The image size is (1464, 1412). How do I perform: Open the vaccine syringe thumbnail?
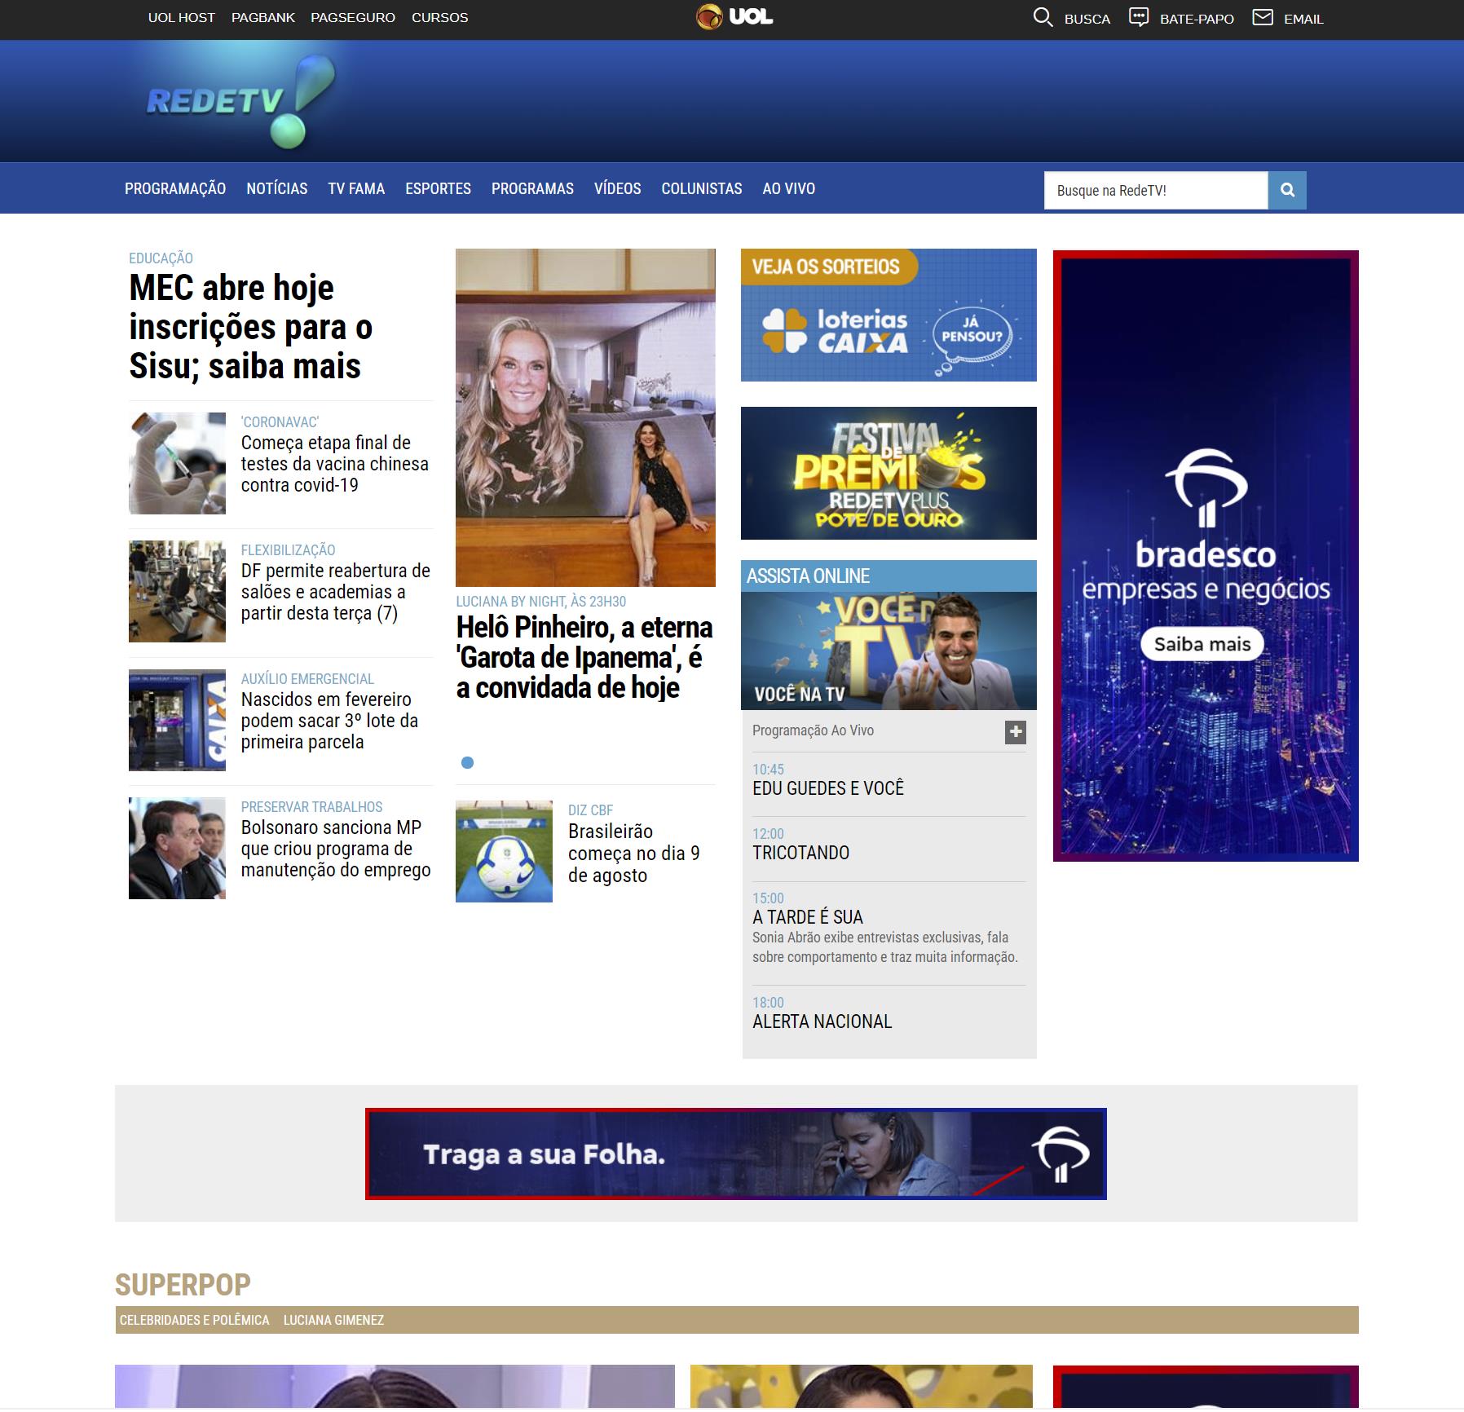pyautogui.click(x=177, y=463)
